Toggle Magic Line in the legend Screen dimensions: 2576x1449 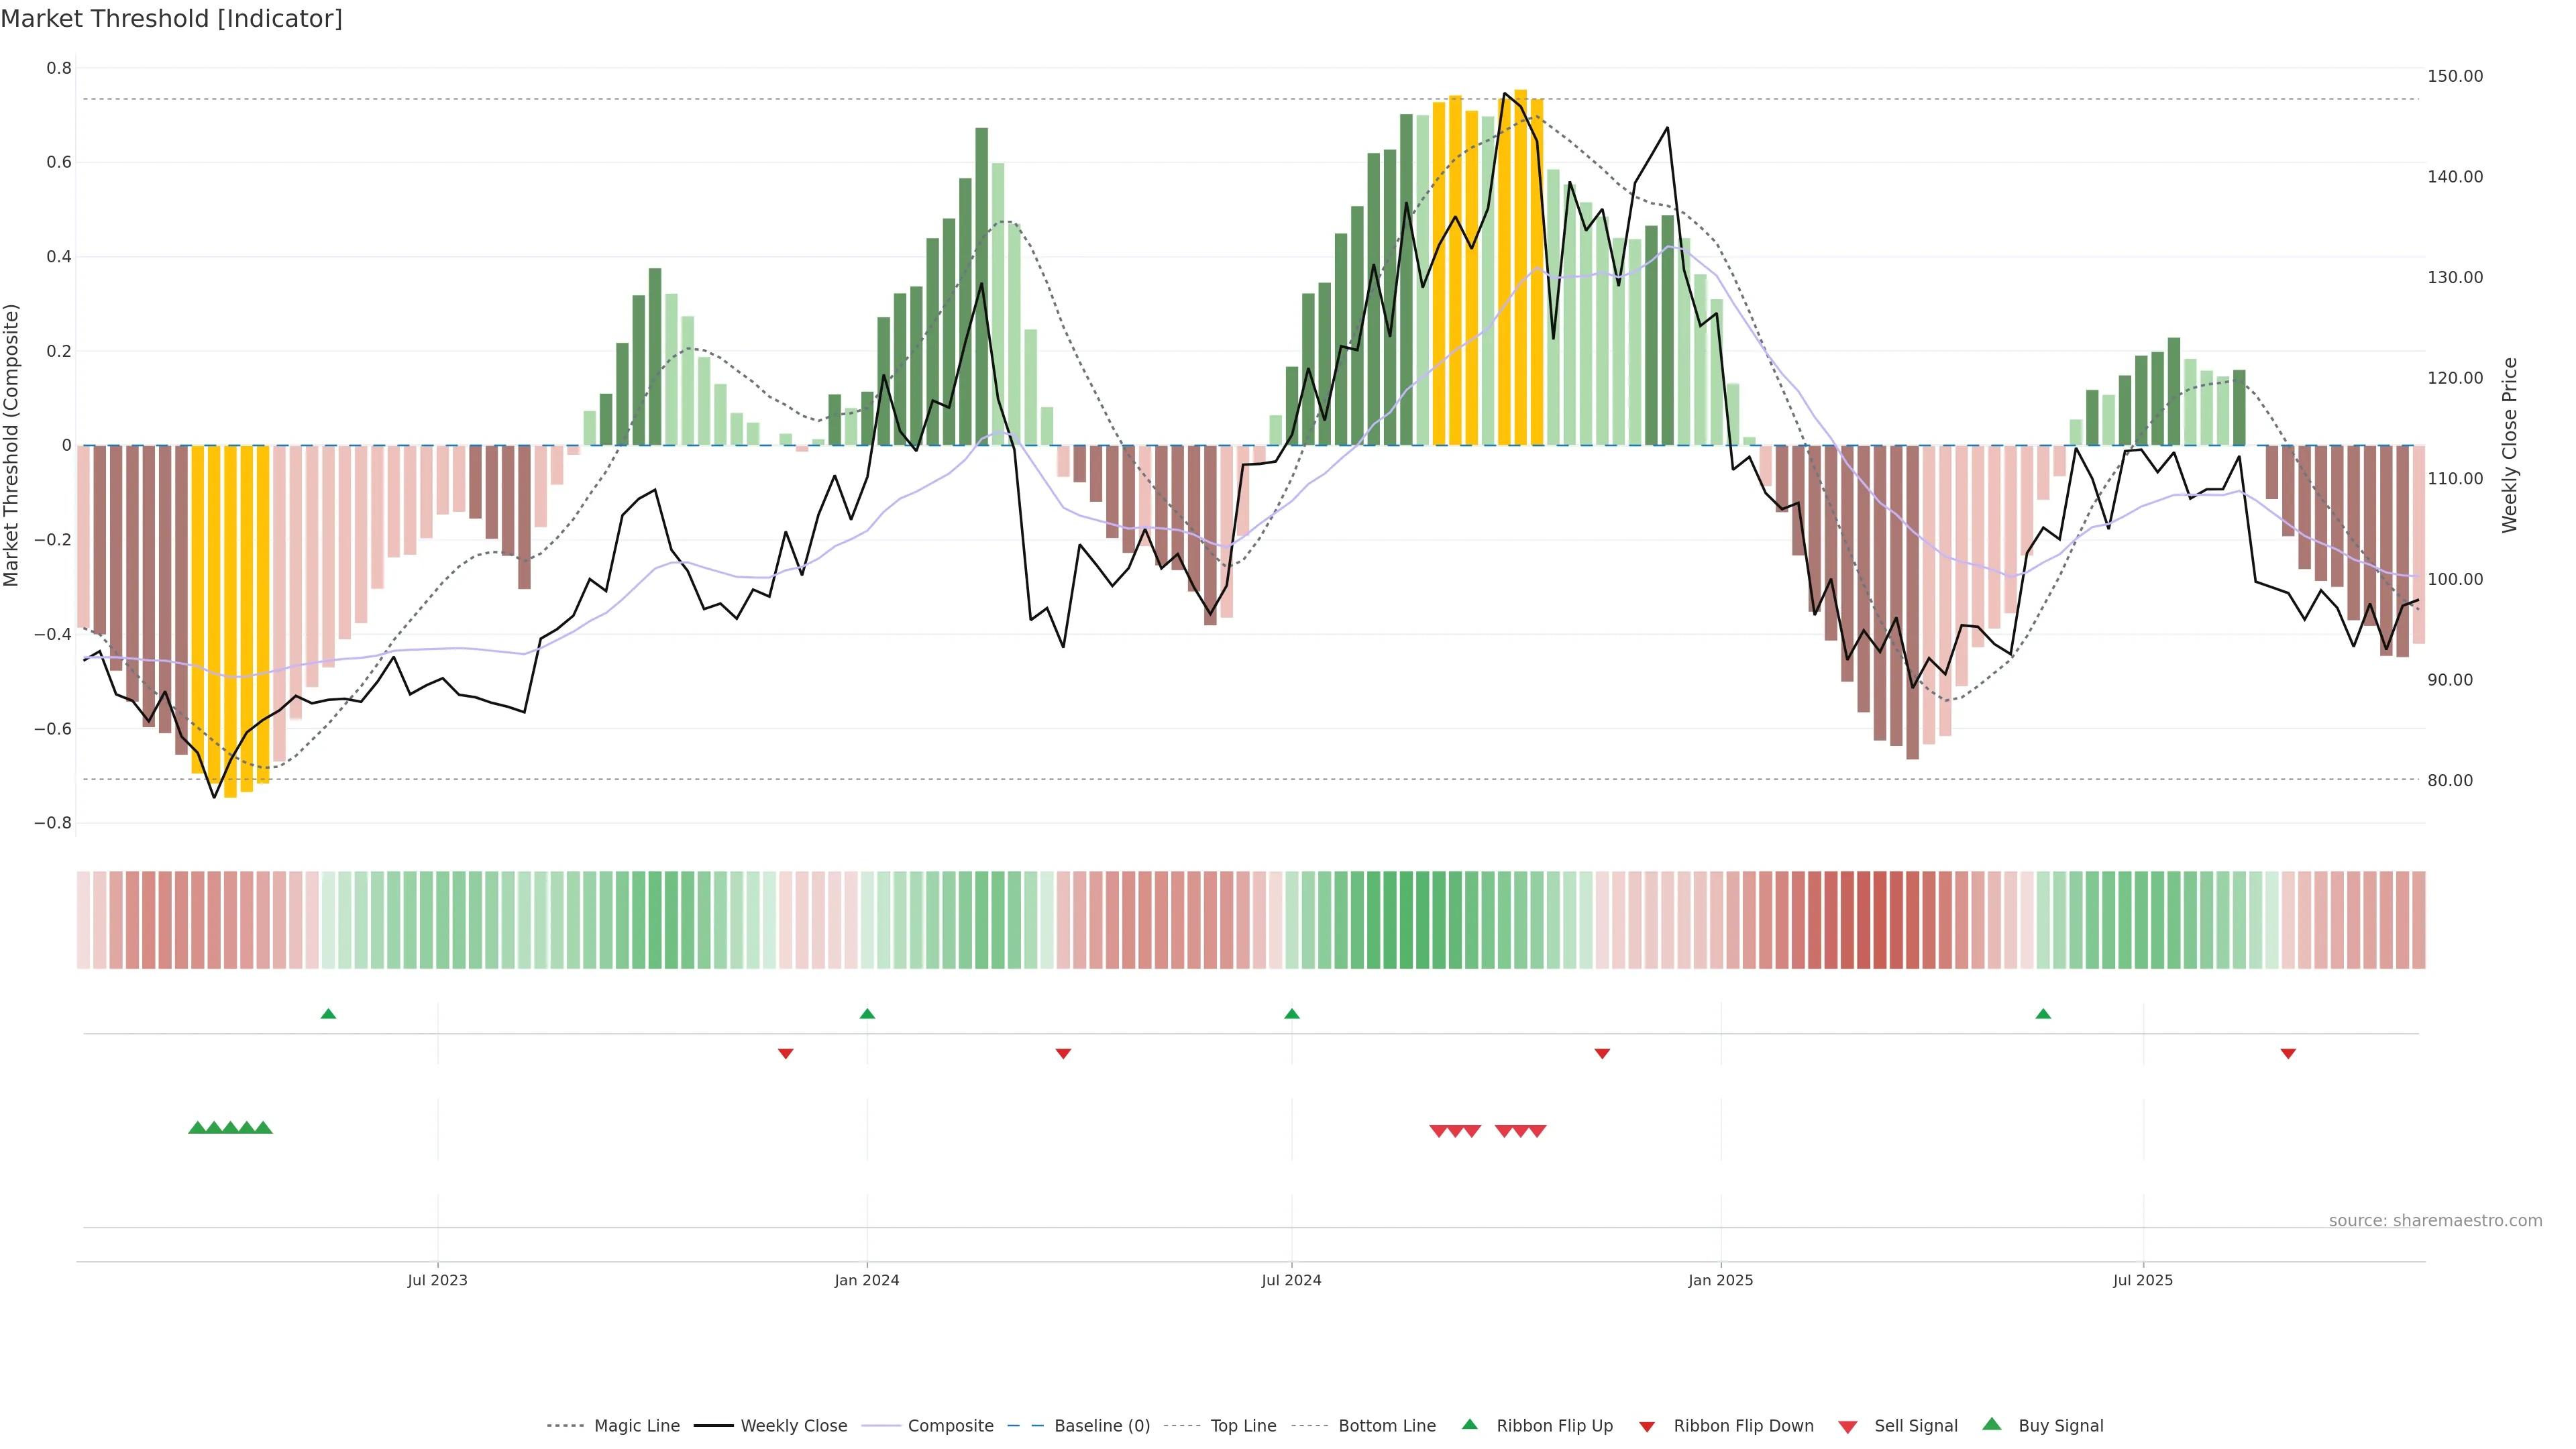click(x=636, y=1426)
